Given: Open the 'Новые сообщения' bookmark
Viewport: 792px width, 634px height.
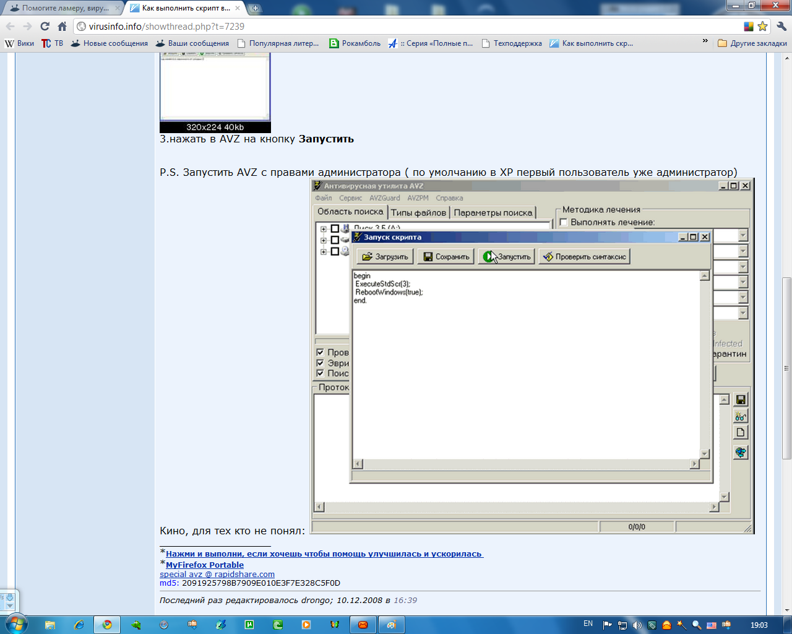Looking at the screenshot, I should click(x=110, y=43).
